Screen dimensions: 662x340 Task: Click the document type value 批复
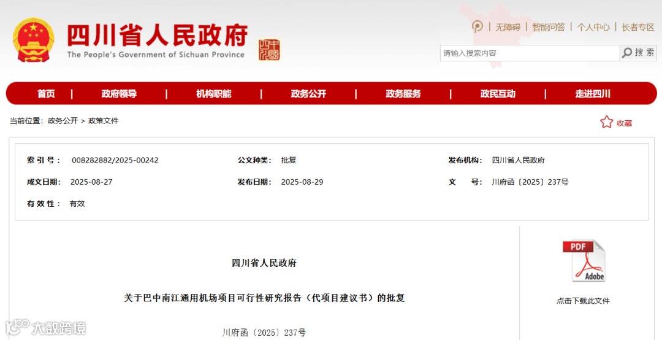(289, 160)
